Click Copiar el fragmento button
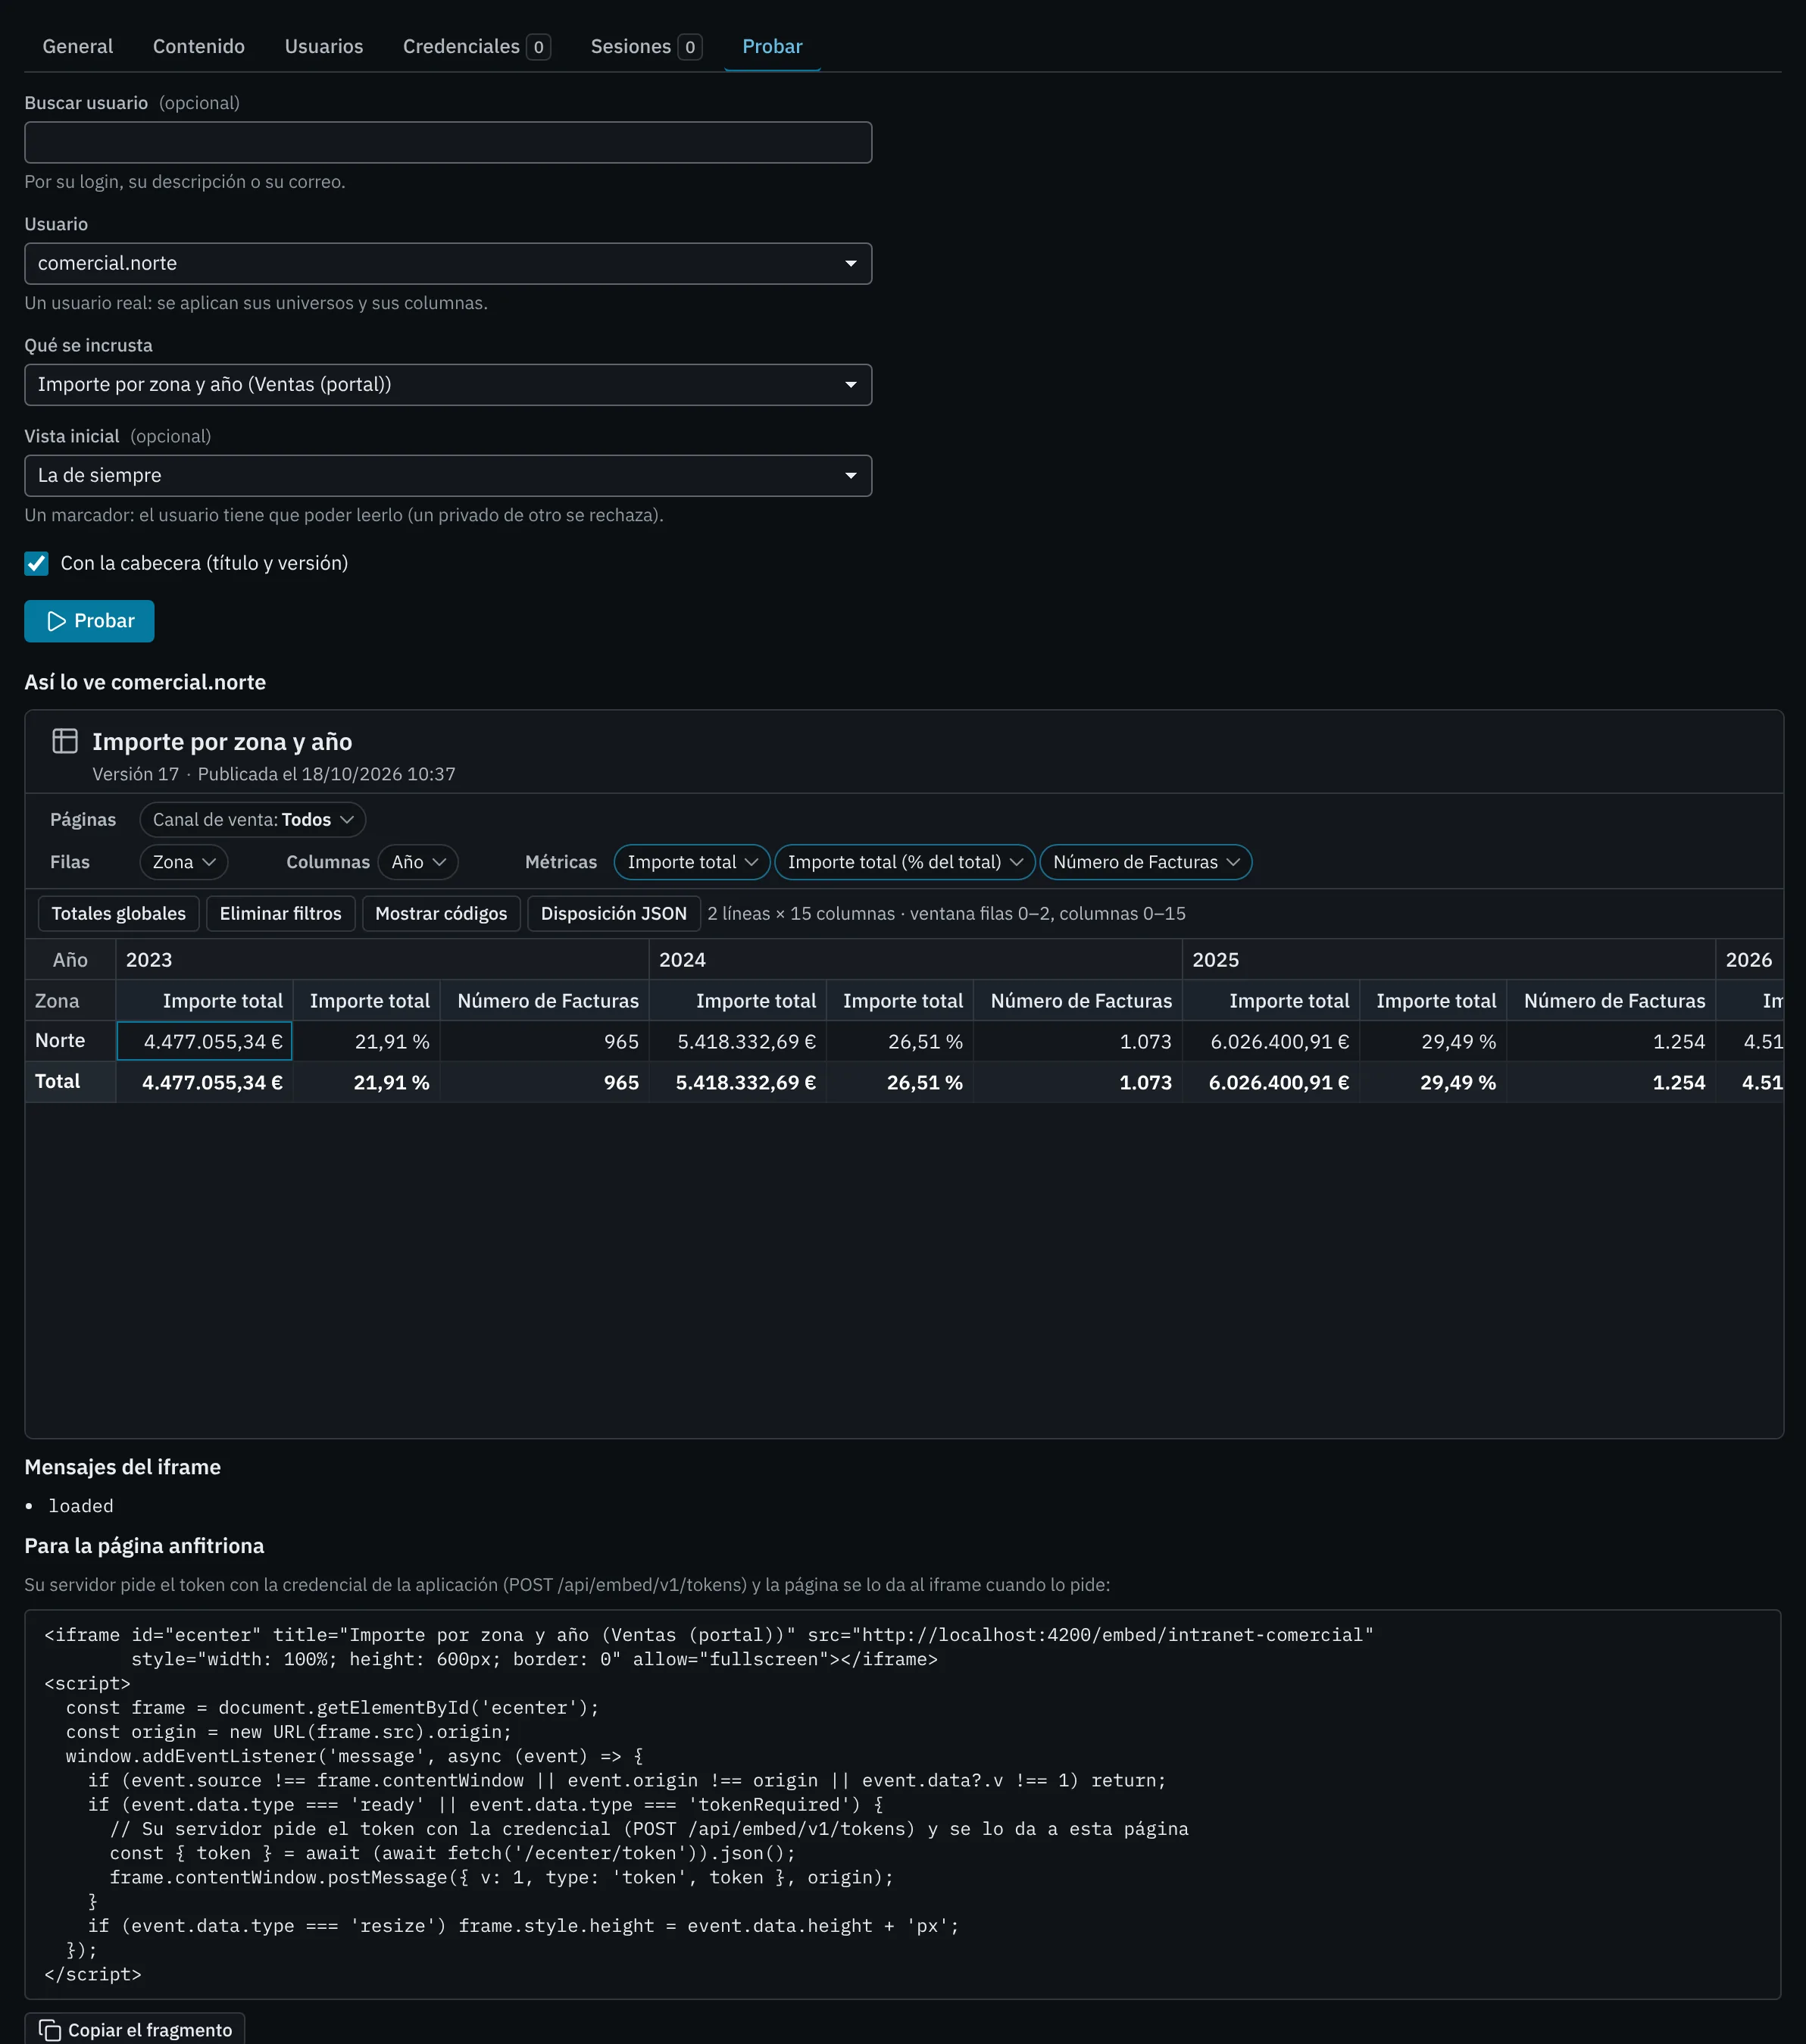This screenshot has width=1806, height=2044. [135, 2030]
